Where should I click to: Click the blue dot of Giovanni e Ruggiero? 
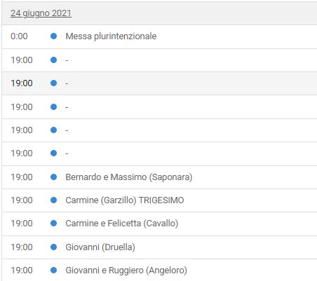click(53, 270)
